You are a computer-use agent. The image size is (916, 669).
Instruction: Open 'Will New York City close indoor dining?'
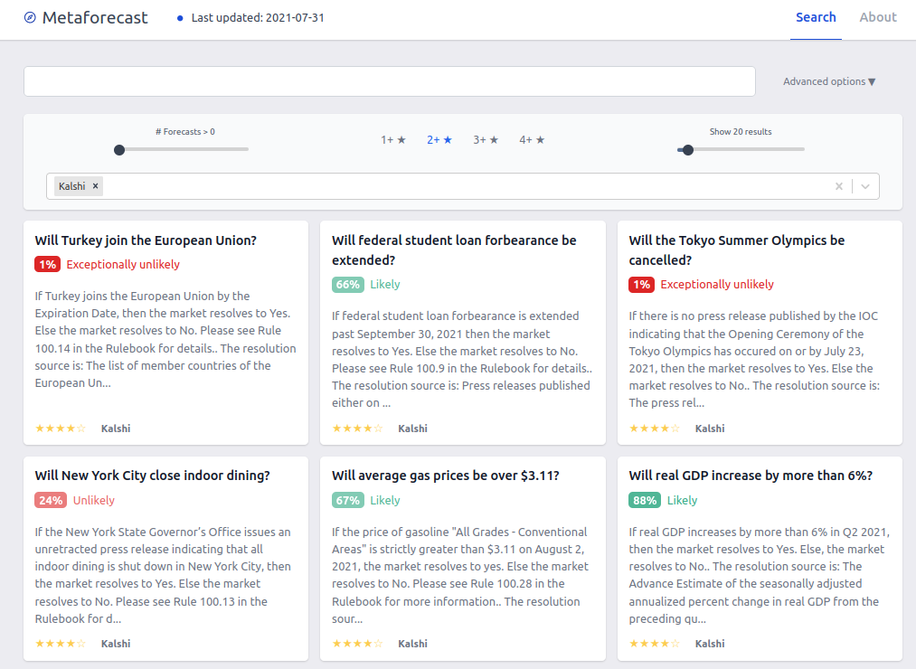152,476
